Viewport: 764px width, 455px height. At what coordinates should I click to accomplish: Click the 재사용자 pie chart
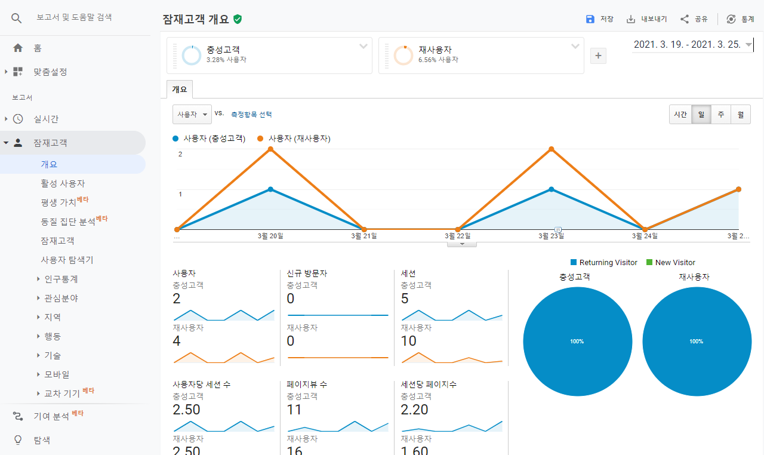[697, 342]
